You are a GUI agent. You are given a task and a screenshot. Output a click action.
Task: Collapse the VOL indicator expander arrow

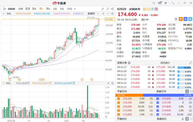tap(3, 83)
